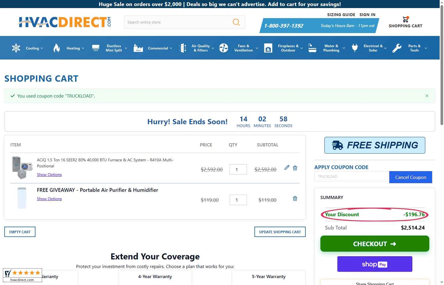Image resolution: width=444 pixels, height=285 pixels.
Task: Expand the Commercial menu chevron
Action: (171, 48)
